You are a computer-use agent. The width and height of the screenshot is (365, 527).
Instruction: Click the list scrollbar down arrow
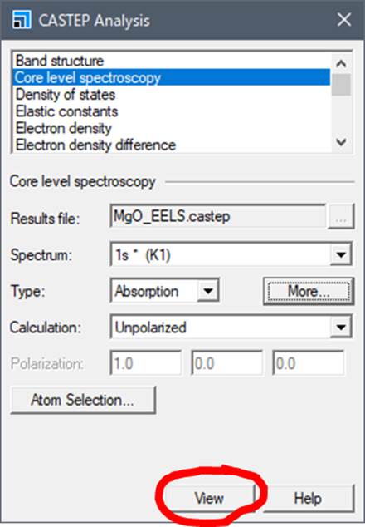(x=341, y=142)
